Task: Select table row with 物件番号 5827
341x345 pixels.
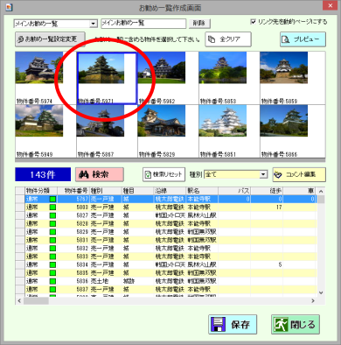Action: pyautogui.click(x=170, y=215)
